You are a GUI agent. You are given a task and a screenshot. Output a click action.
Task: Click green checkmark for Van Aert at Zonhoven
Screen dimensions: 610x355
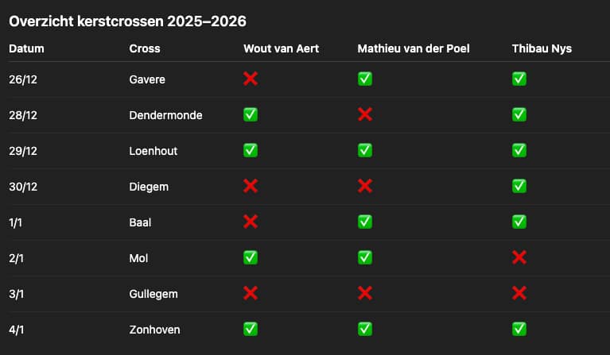[251, 329]
